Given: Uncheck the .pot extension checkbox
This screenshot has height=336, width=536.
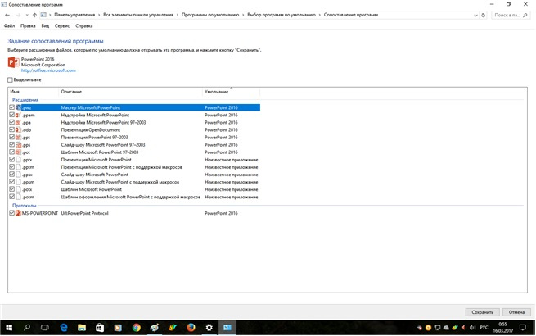Looking at the screenshot, I should pyautogui.click(x=12, y=152).
